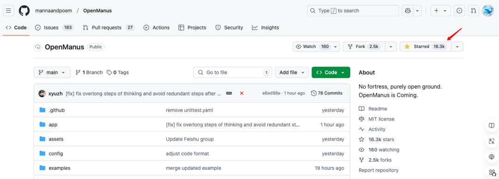
Task: Open the assets folder
Action: click(56, 139)
